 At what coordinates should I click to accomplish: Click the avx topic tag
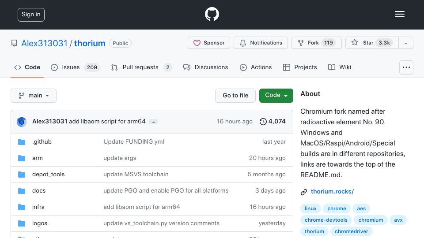[398, 220]
